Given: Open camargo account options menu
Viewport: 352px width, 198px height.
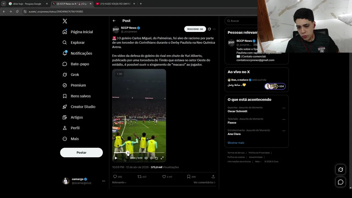Looking at the screenshot, I should pos(104,181).
